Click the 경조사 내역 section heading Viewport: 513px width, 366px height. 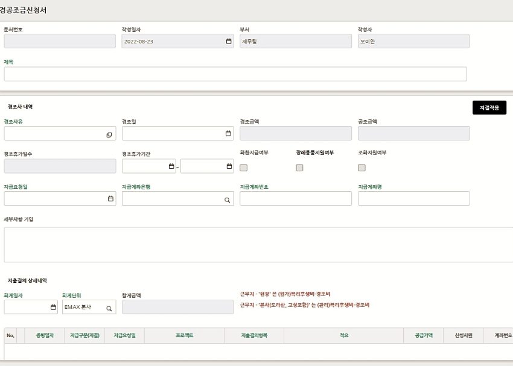click(x=21, y=107)
